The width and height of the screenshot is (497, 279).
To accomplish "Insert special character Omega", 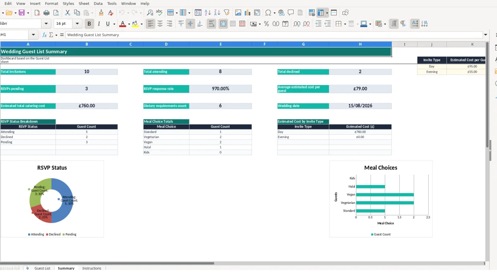I will pyautogui.click(x=268, y=13).
